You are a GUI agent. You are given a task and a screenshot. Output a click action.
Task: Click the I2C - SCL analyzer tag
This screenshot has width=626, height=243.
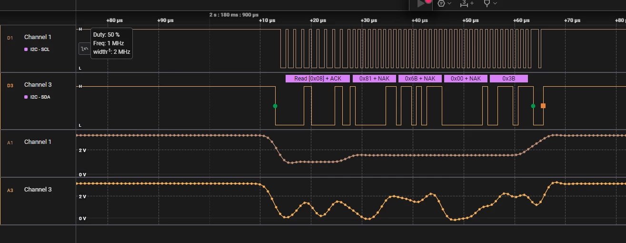[40, 50]
